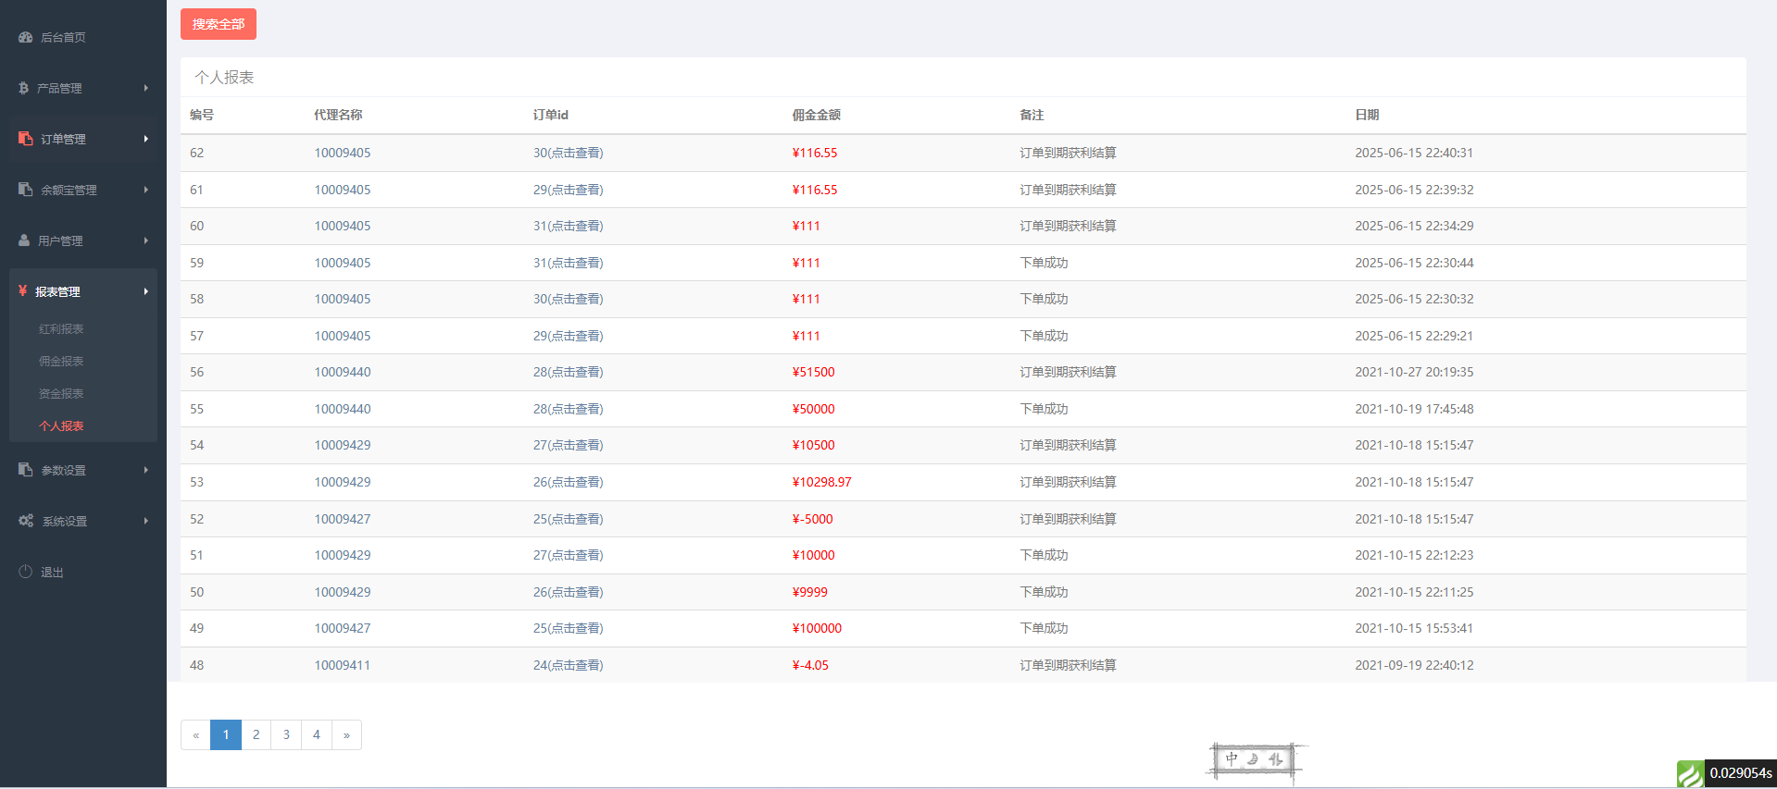Expand the 余额宝管理 menu arrow
1777x789 pixels.
(x=145, y=190)
